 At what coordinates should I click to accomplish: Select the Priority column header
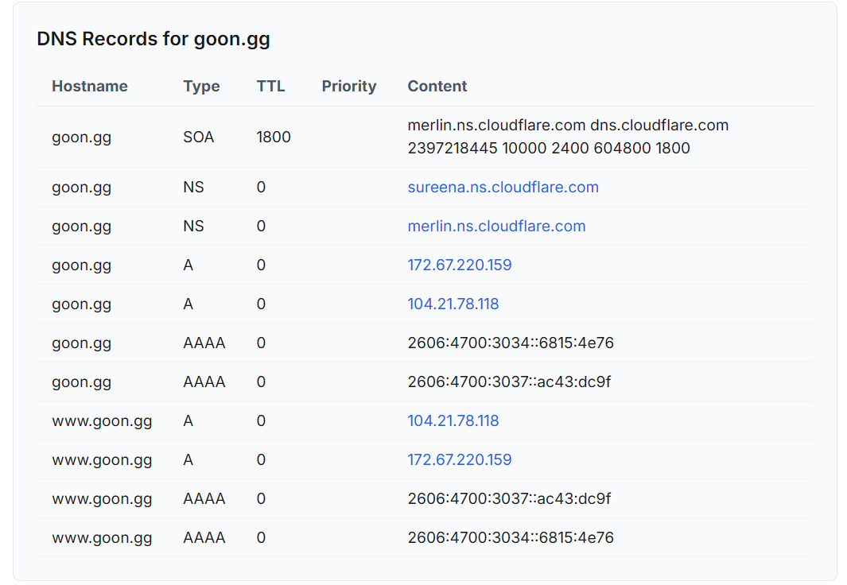(x=349, y=87)
